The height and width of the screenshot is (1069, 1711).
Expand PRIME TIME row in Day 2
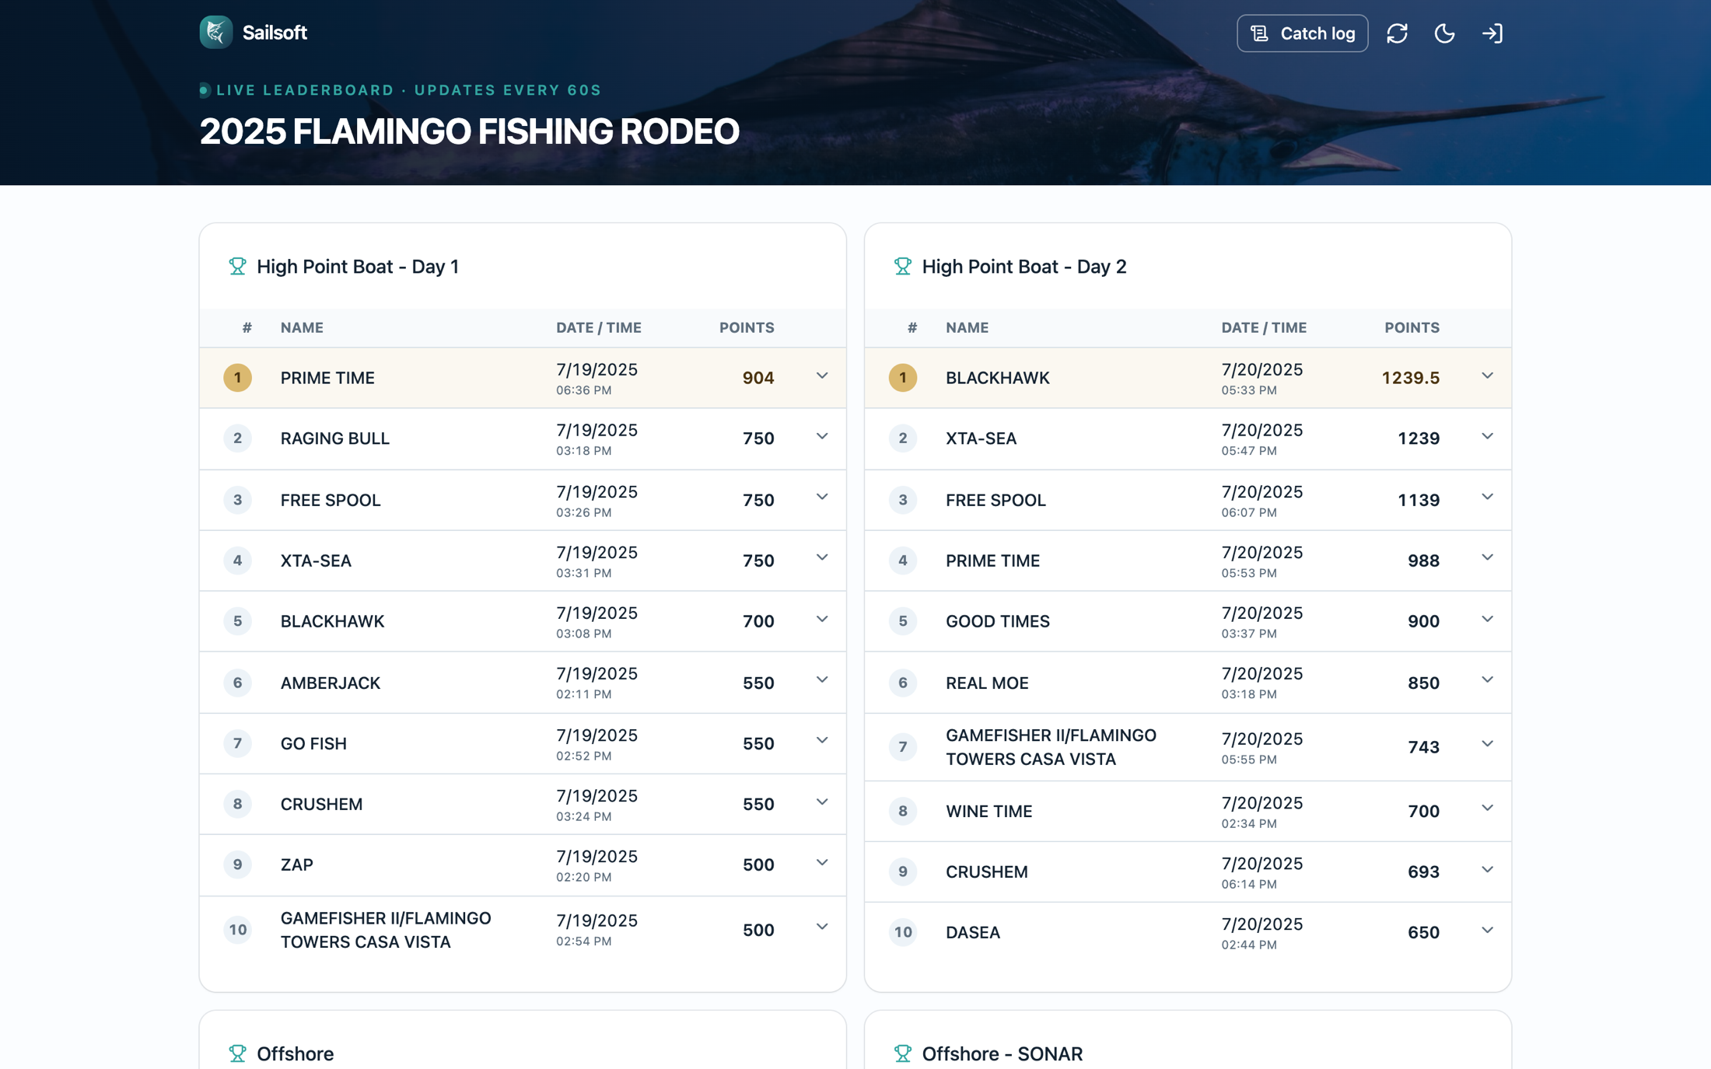pyautogui.click(x=1487, y=558)
